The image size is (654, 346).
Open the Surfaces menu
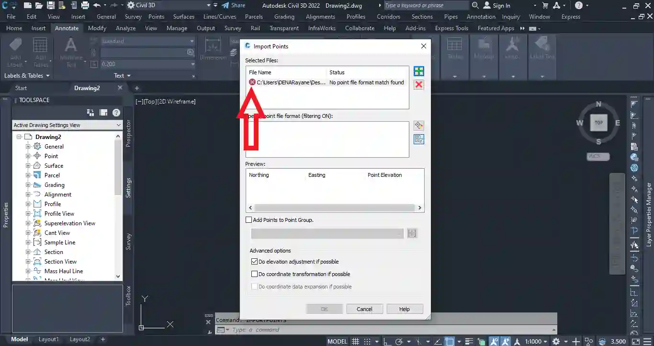point(183,17)
